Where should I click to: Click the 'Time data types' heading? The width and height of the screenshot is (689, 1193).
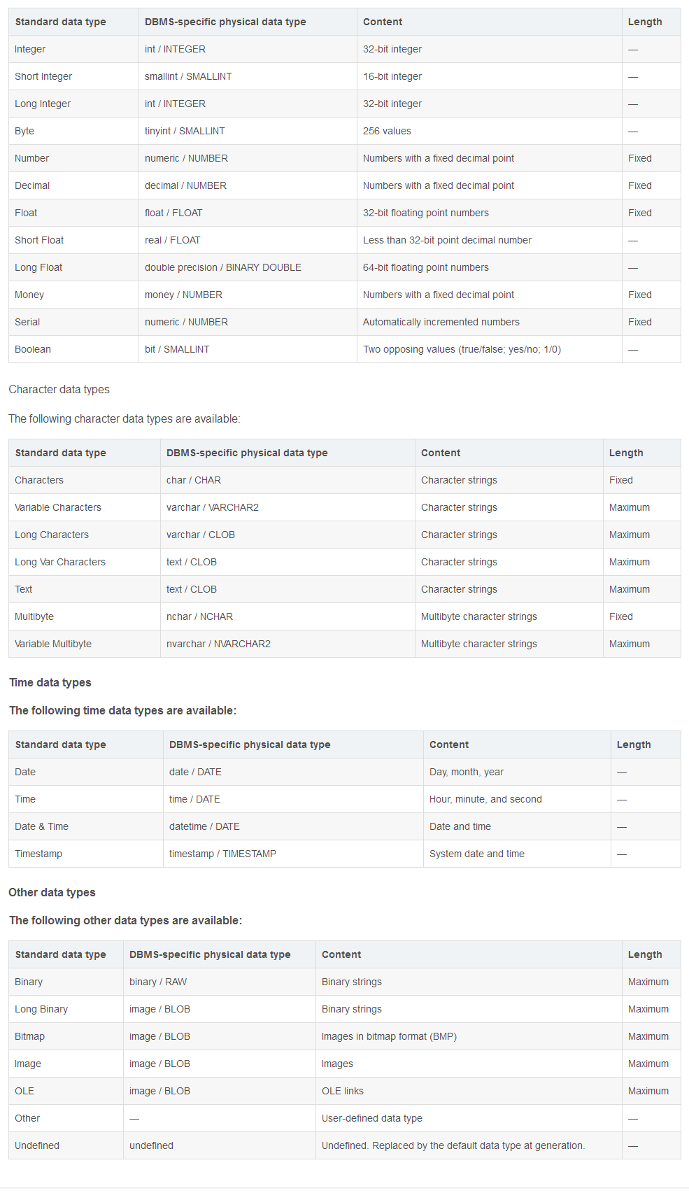pyautogui.click(x=50, y=682)
